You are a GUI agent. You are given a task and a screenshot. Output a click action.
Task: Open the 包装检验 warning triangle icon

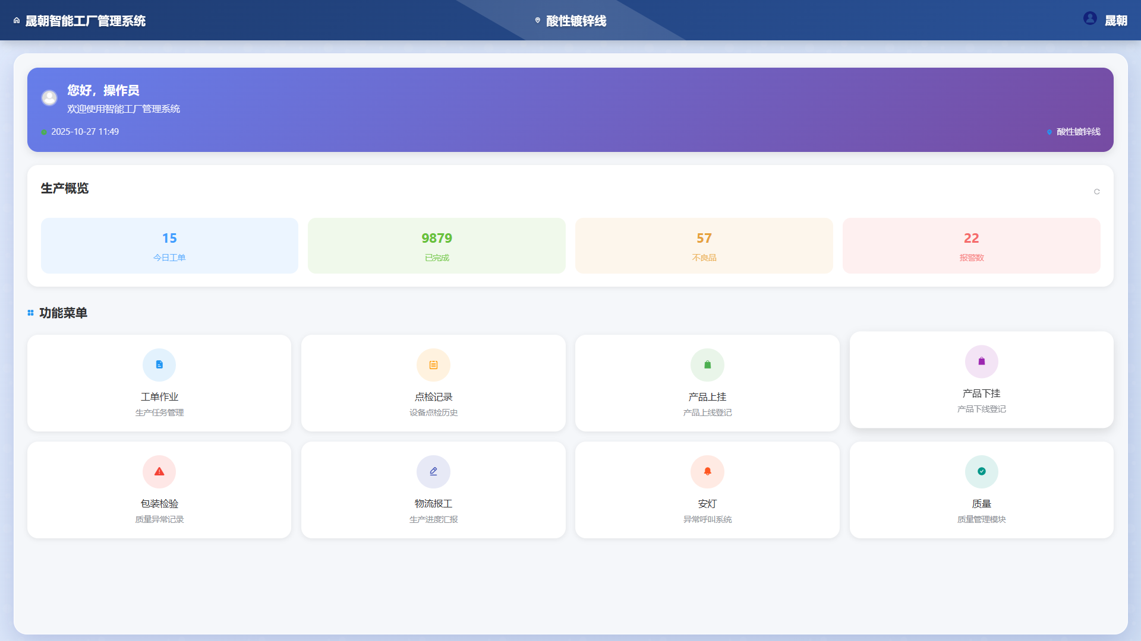pos(159,472)
